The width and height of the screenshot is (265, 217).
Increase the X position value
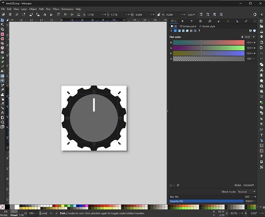pyautogui.click(x=105, y=15)
